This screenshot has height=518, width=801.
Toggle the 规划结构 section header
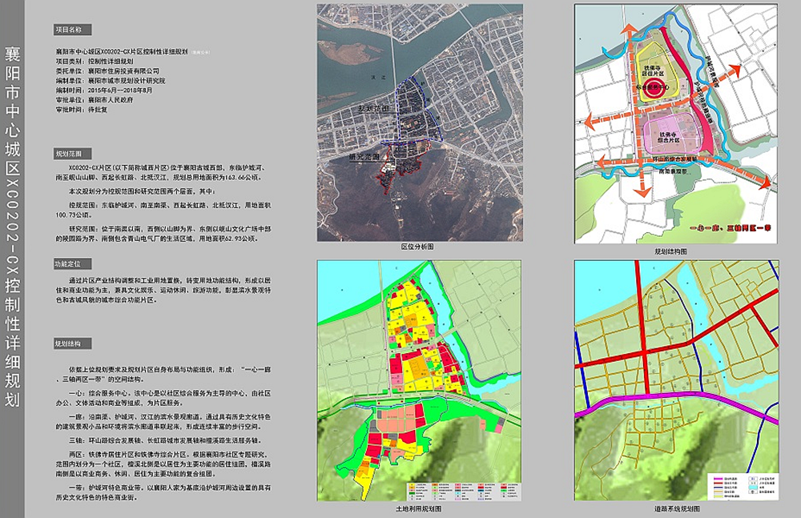(74, 344)
